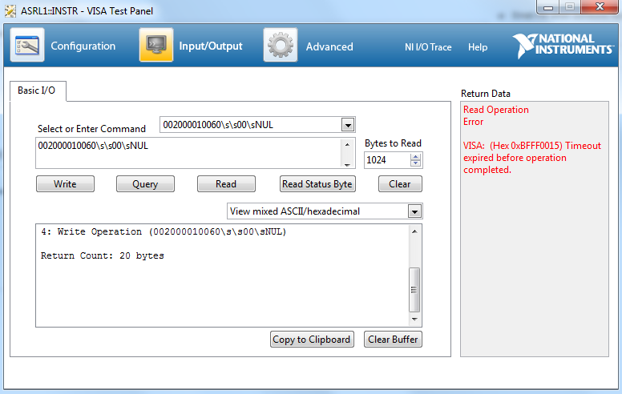Viewport: 622px width, 394px height.
Task: Select the Input/Output monitor icon
Action: point(156,45)
